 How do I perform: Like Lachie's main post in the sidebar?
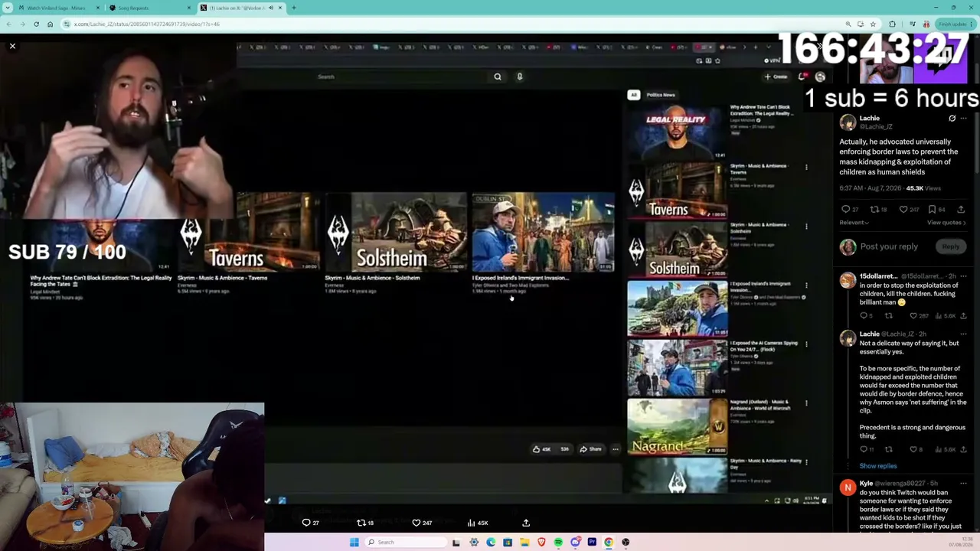pos(903,209)
